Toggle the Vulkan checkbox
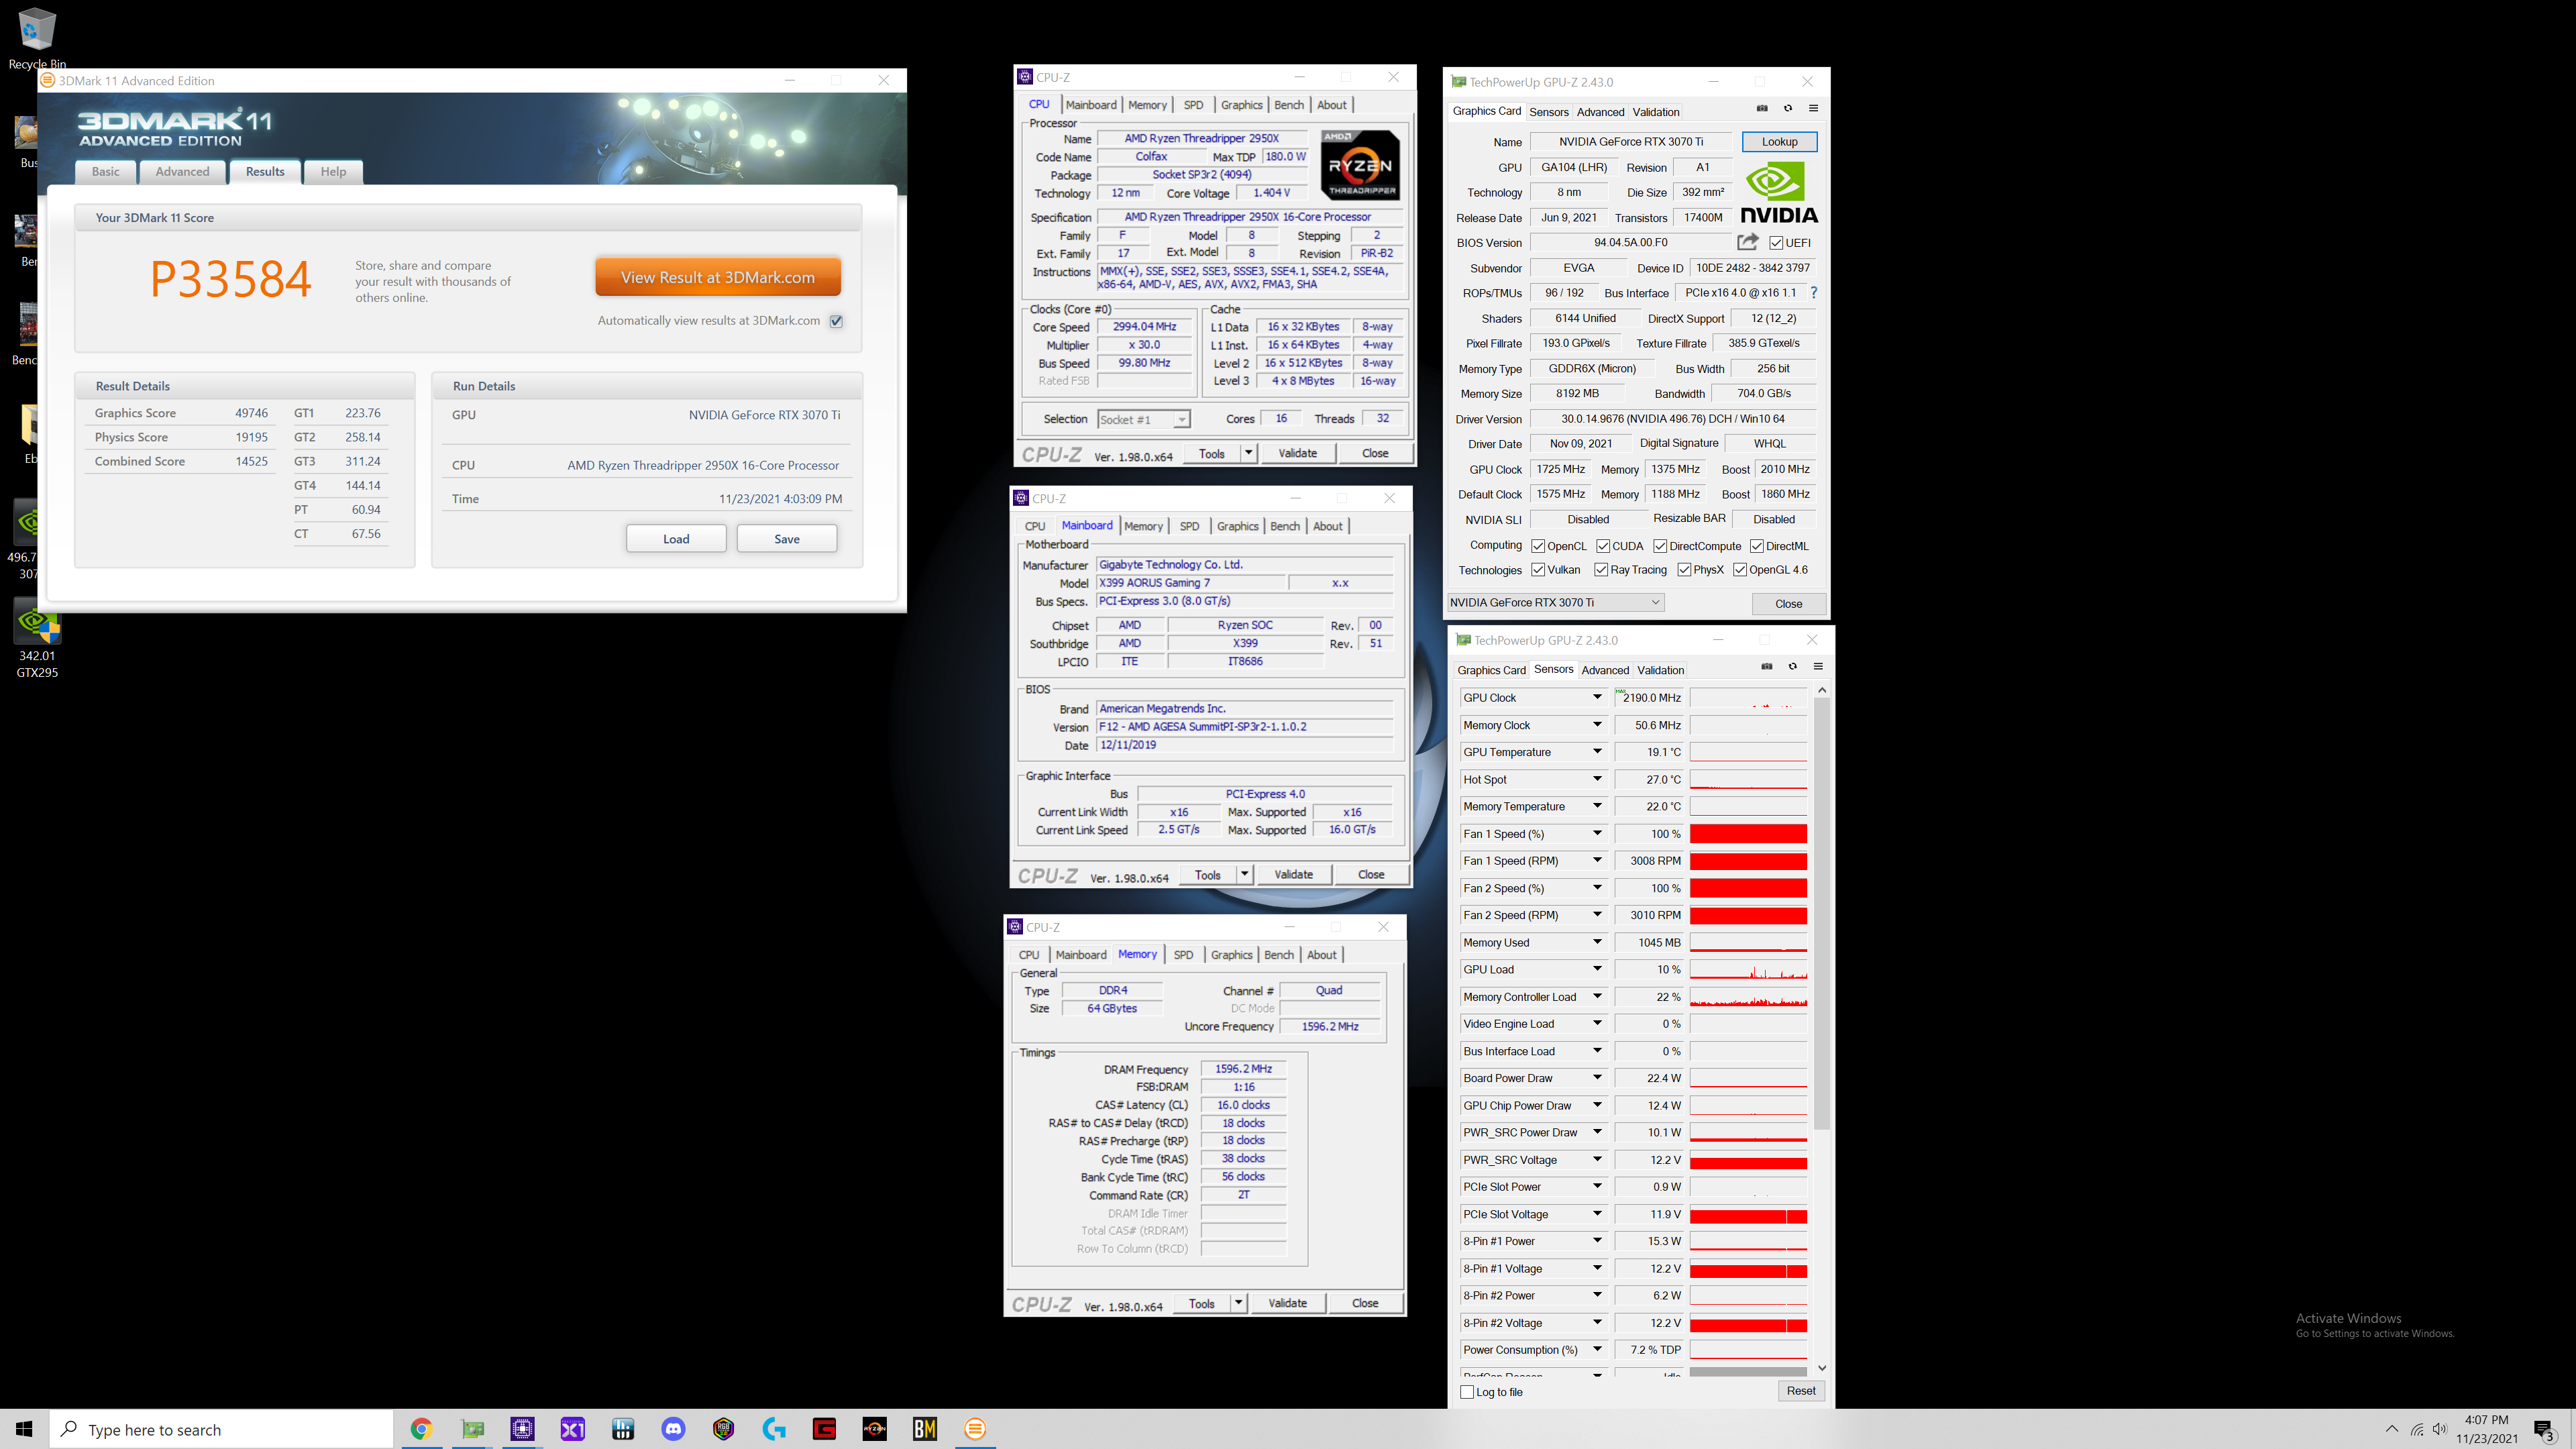The image size is (2576, 1449). [1538, 570]
